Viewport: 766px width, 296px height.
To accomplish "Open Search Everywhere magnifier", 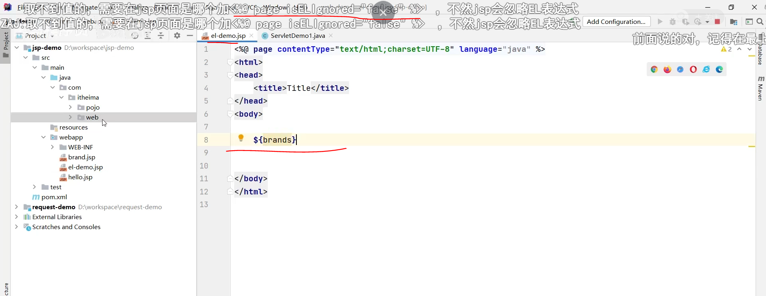I will point(760,22).
